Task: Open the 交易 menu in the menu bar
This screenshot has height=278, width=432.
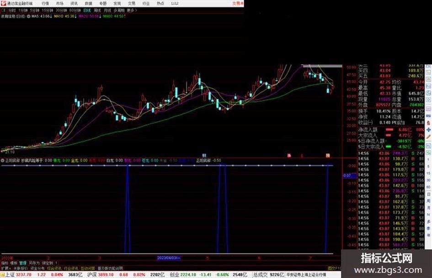Action: click(131, 3)
